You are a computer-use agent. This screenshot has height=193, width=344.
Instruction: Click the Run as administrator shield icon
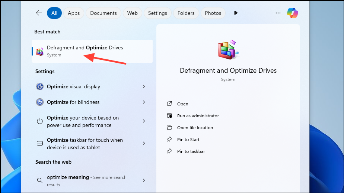tap(169, 115)
